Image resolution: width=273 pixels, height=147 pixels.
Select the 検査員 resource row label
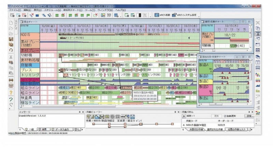pos(30,98)
